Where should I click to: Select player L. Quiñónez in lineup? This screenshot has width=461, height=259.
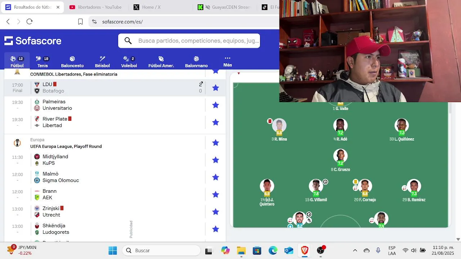coord(402,129)
